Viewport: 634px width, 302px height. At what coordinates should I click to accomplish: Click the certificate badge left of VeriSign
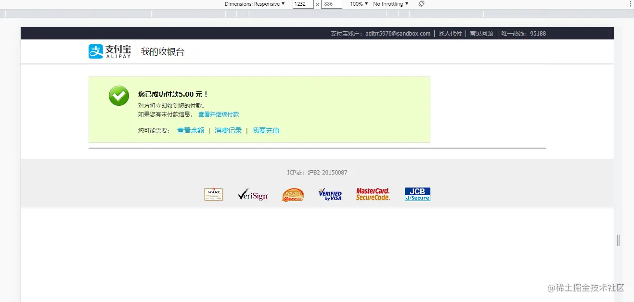214,194
